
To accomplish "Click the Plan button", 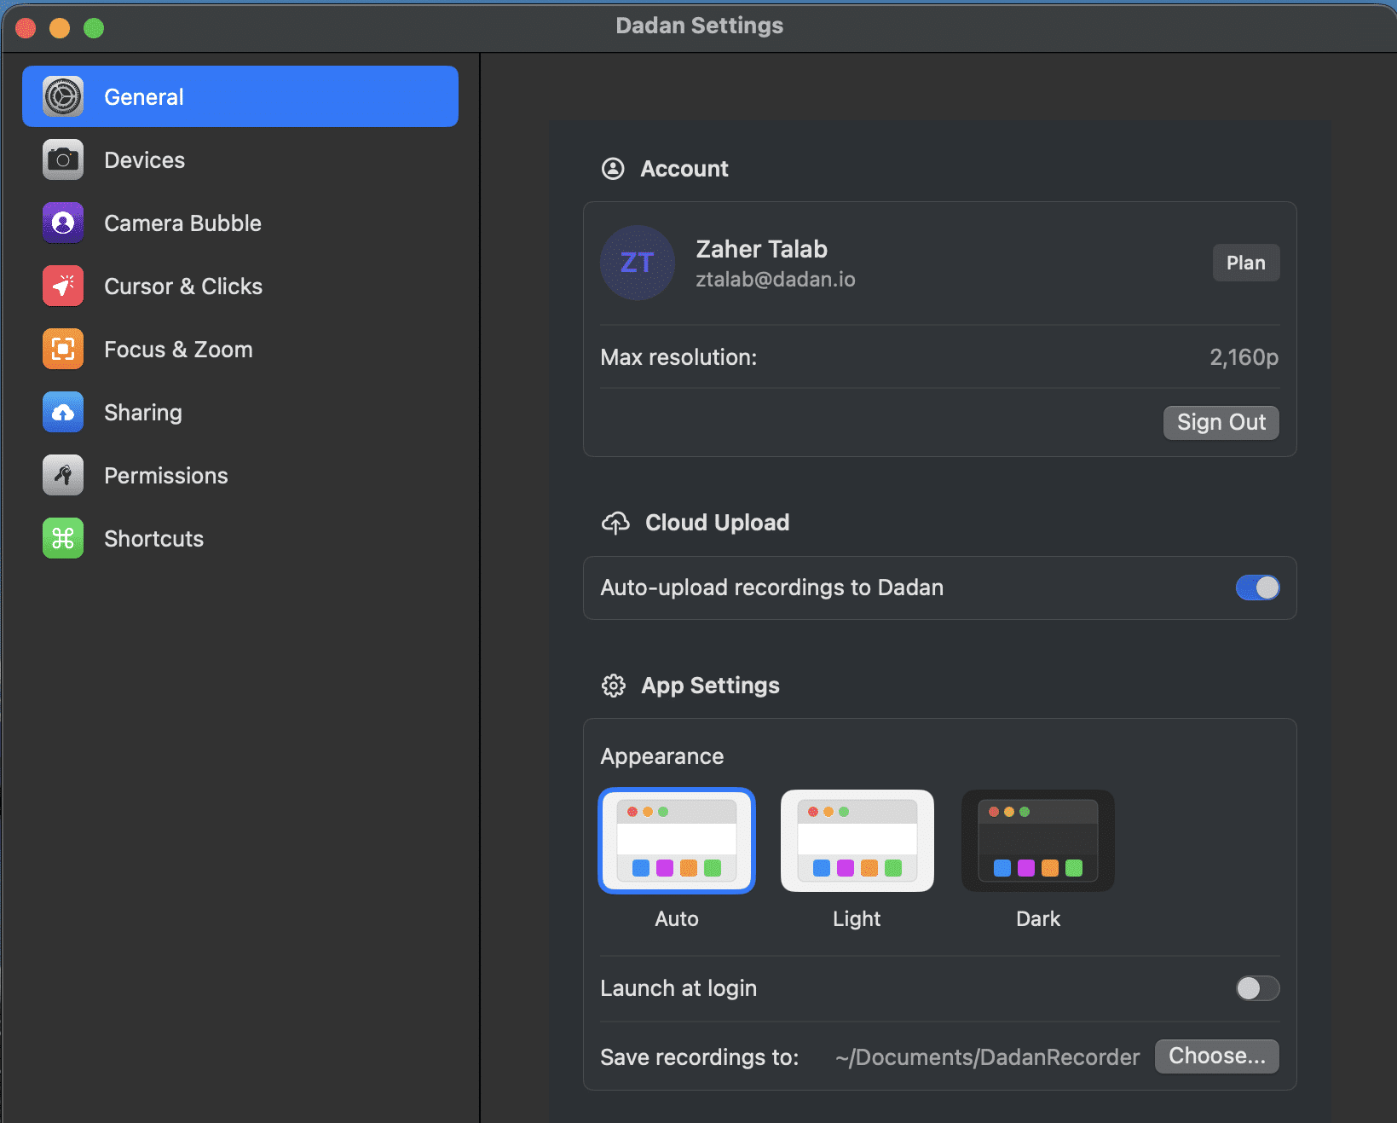I will click(1245, 262).
